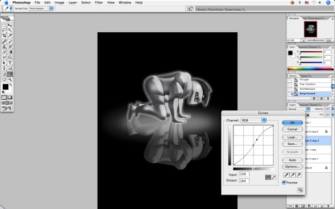This screenshot has height=209, width=335.
Task: Click the Curves Input value field
Action: click(244, 174)
